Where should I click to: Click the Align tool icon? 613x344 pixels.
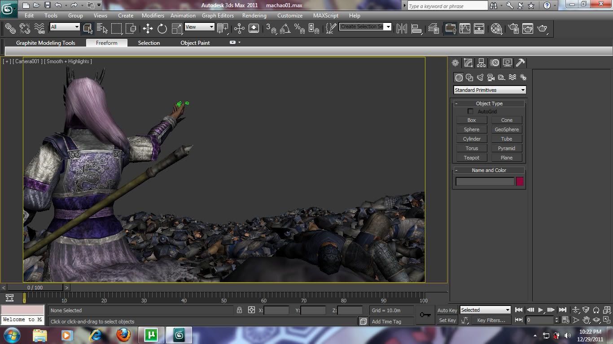pos(416,28)
